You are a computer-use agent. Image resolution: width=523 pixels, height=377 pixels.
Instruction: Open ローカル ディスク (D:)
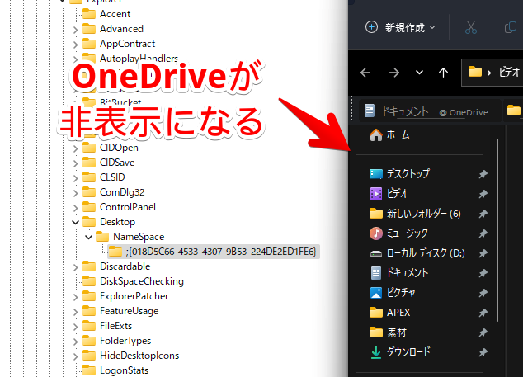pyautogui.click(x=417, y=253)
